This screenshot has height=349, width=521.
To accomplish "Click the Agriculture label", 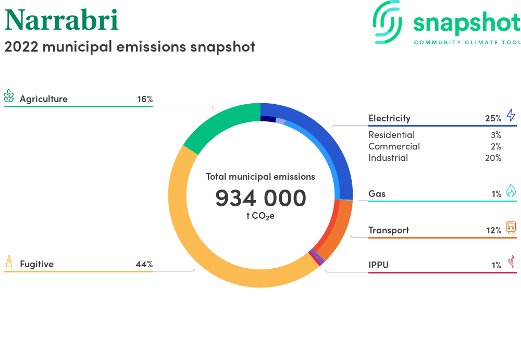I will [x=44, y=99].
